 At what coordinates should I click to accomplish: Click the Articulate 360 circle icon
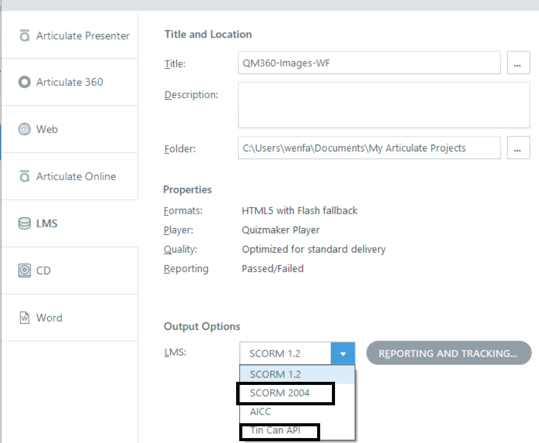(25, 82)
